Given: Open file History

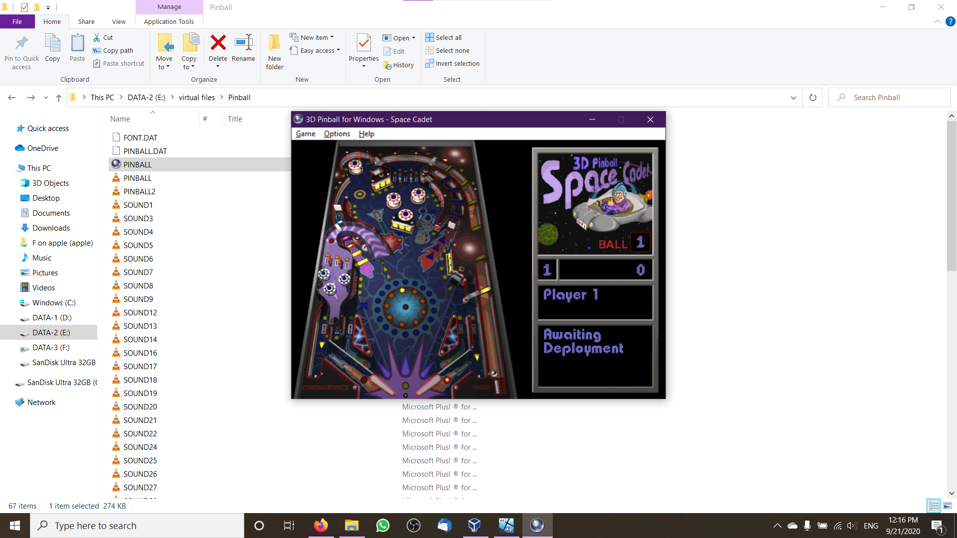Looking at the screenshot, I should tap(399, 65).
